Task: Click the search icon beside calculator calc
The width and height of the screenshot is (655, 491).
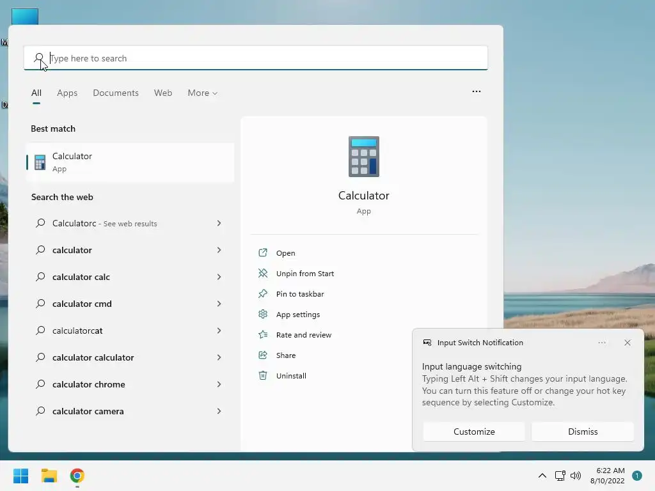Action: 40,277
